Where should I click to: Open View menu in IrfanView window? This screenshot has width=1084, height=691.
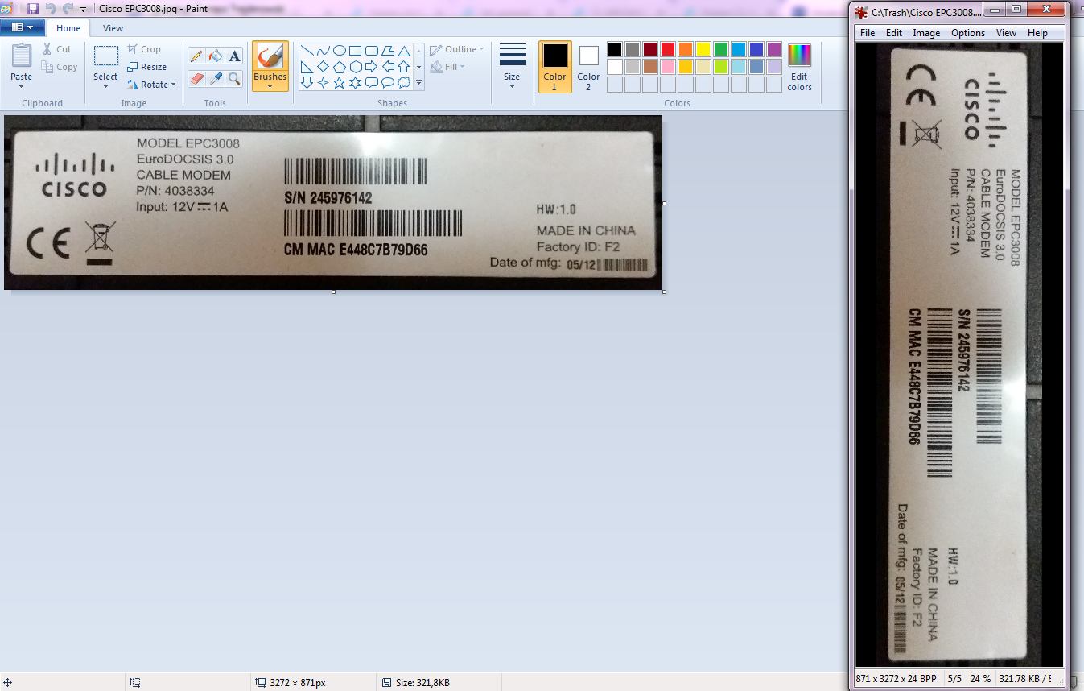1006,33
